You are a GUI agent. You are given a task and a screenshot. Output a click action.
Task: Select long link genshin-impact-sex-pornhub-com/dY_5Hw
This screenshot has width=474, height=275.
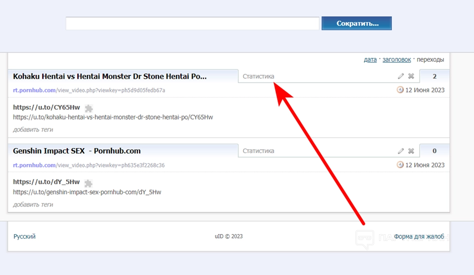tap(87, 192)
